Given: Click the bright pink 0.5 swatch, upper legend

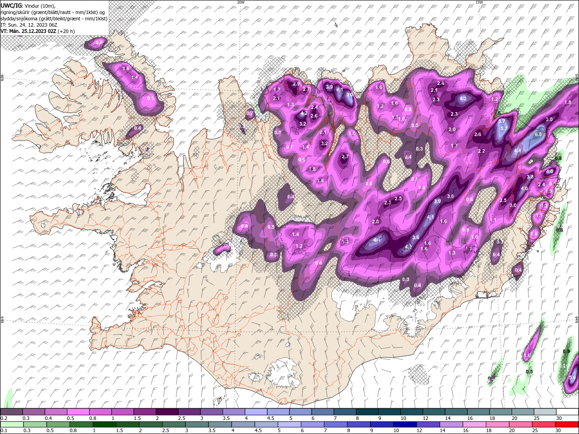Looking at the screenshot, I should click(x=78, y=412).
